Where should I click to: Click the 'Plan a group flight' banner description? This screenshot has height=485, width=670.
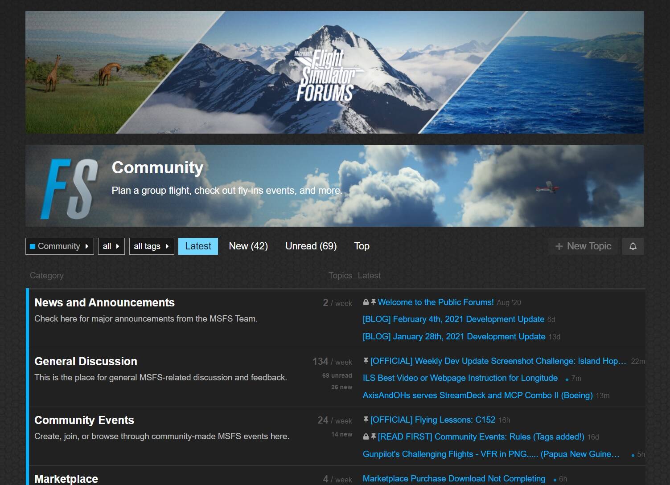click(x=227, y=191)
